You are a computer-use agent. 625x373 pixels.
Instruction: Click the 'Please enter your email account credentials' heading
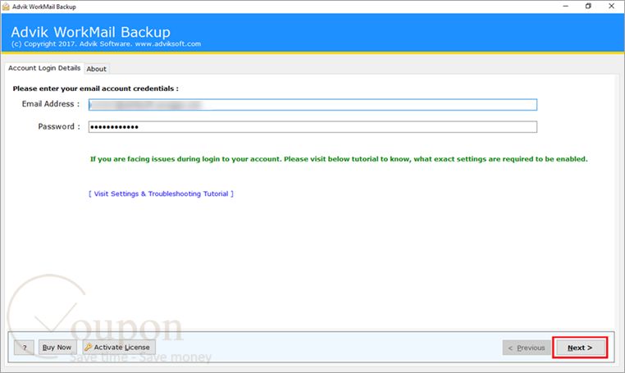(x=96, y=89)
